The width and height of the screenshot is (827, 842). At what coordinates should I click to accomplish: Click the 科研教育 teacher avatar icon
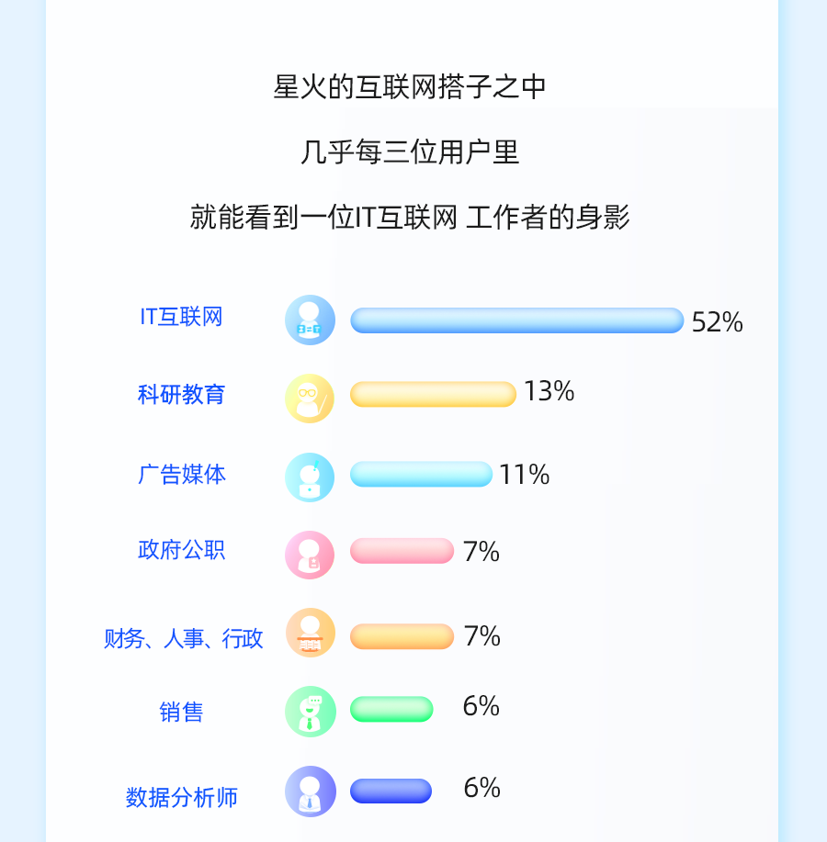pos(310,399)
